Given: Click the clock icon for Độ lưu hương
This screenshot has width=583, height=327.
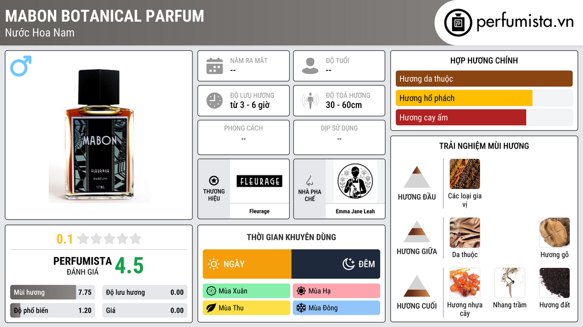Looking at the screenshot, I should 215,100.
